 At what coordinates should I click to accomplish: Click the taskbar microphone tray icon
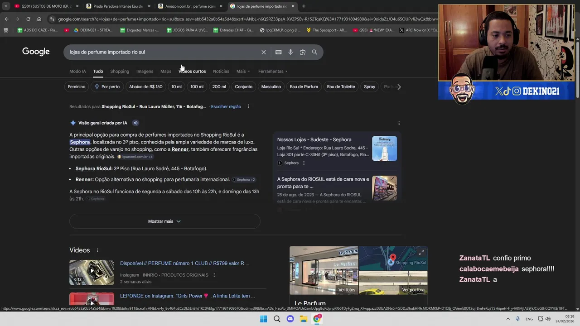pyautogui.click(x=517, y=319)
